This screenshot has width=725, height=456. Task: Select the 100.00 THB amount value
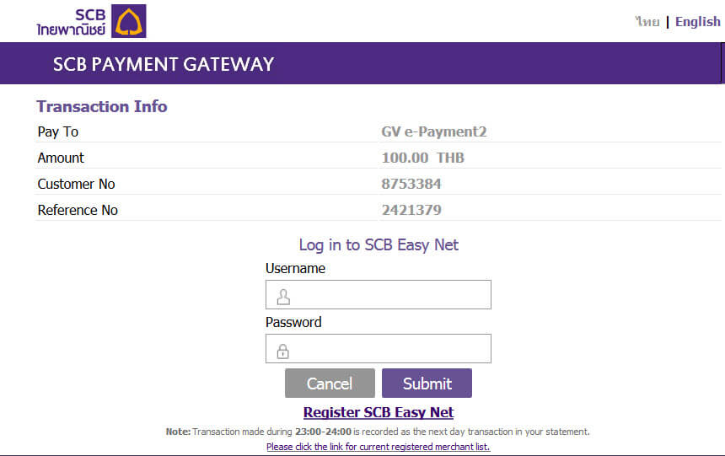tap(423, 158)
